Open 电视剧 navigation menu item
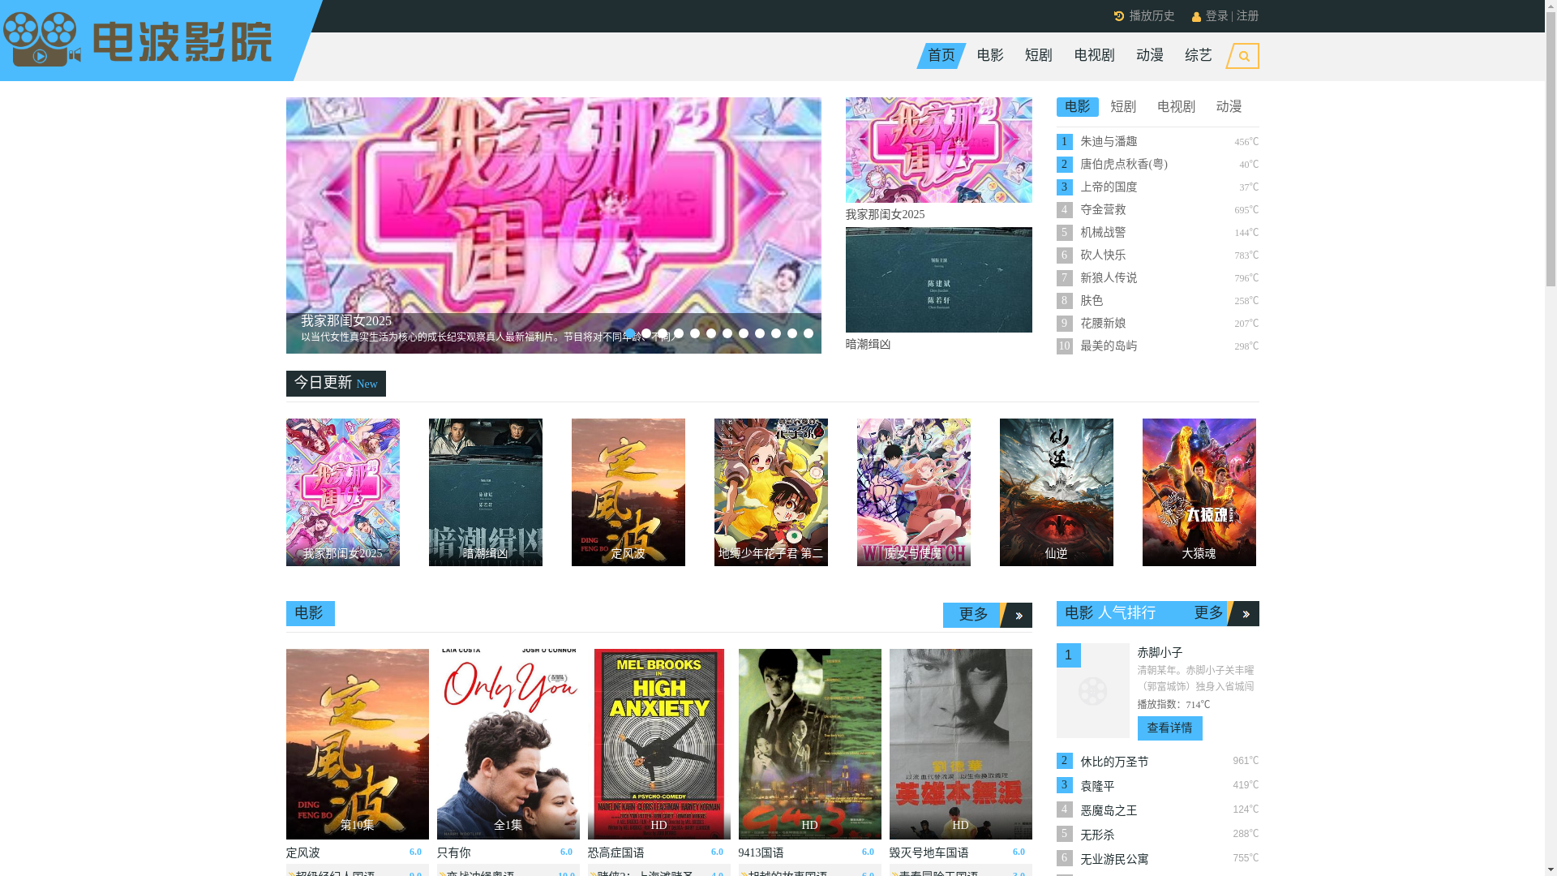The height and width of the screenshot is (876, 1557). (1095, 56)
